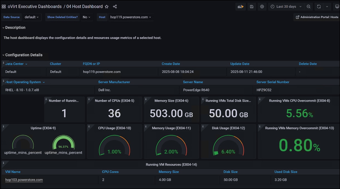
Task: Open the dashboards grid menu icon
Action: tap(4, 6)
